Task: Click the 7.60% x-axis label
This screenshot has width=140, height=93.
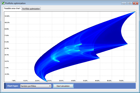Action: [x=13, y=81]
